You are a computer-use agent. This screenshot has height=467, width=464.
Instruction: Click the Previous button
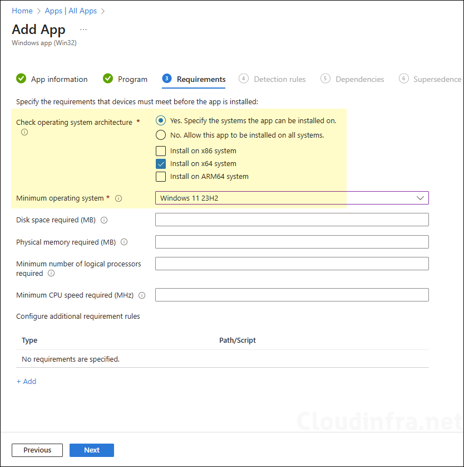point(37,450)
